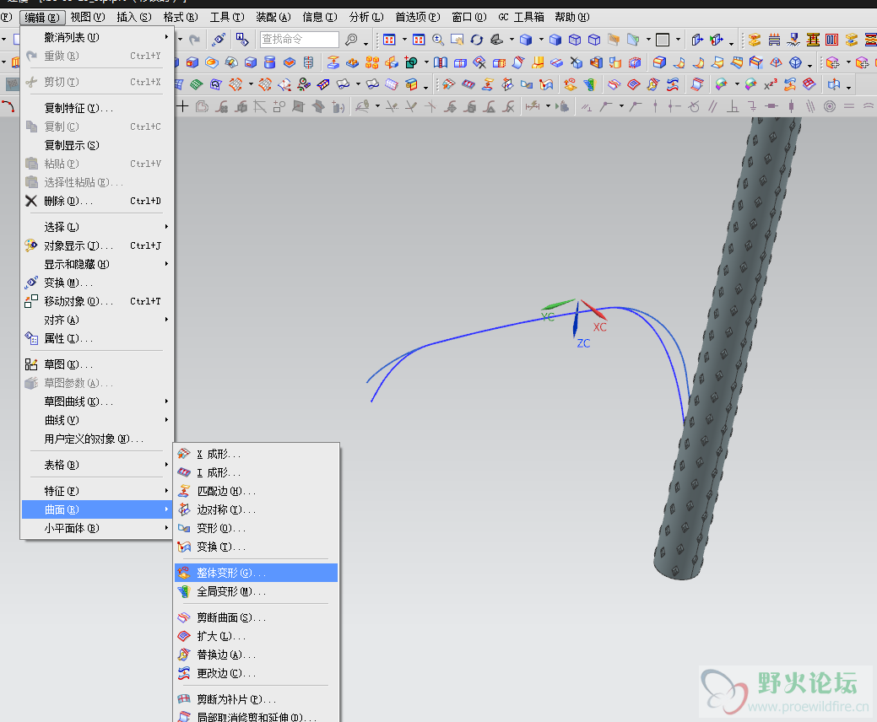Toggle the tangent circle-with-line constraint icon
The height and width of the screenshot is (722, 877).
[694, 106]
